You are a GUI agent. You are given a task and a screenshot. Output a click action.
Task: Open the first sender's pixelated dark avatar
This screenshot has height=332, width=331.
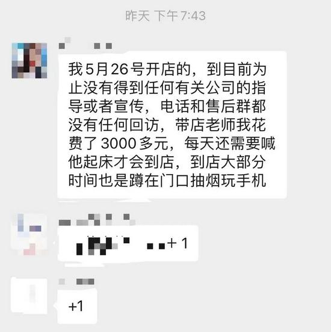coord(29,61)
